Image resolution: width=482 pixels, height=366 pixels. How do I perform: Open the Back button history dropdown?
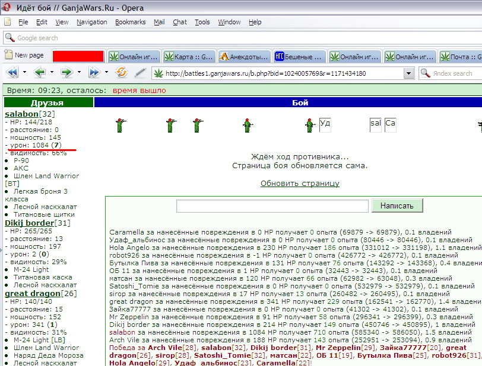tap(52, 72)
